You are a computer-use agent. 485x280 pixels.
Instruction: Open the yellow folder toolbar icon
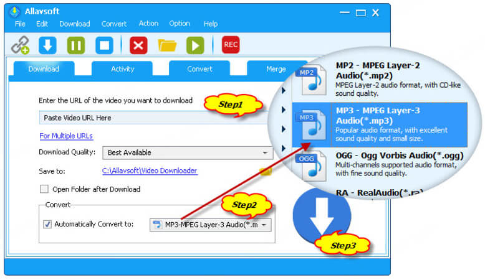pos(167,45)
